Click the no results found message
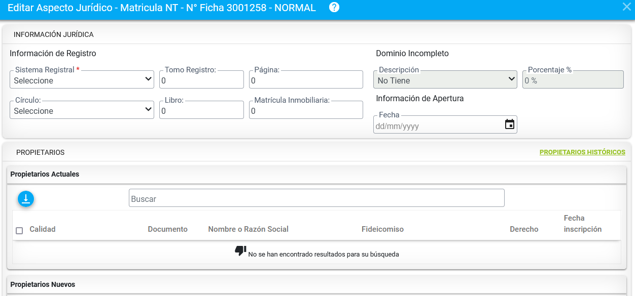The image size is (635, 296). (324, 255)
